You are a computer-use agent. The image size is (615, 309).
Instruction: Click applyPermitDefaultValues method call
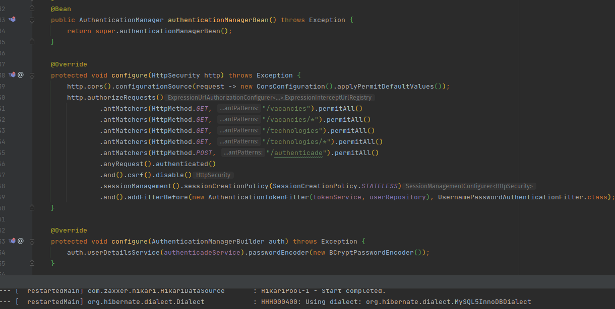click(386, 87)
